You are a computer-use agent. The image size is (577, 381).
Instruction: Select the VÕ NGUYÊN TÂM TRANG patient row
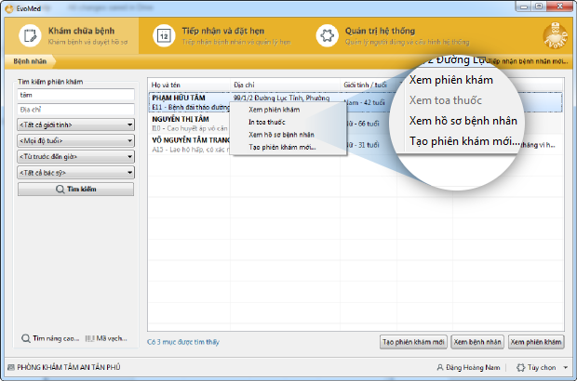click(356, 145)
